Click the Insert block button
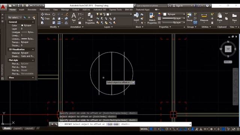This screenshot has width=240, height=135. (x=136, y=17)
